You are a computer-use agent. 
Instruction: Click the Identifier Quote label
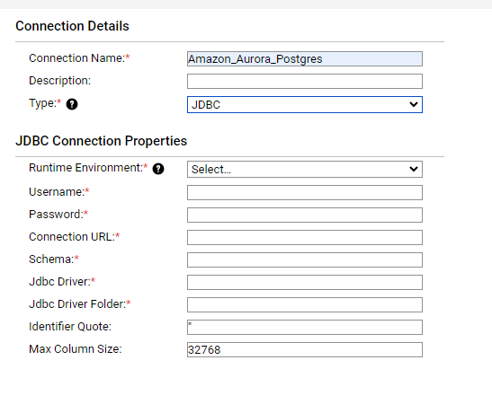(70, 327)
